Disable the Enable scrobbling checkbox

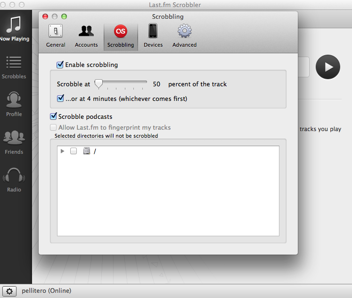pyautogui.click(x=60, y=65)
